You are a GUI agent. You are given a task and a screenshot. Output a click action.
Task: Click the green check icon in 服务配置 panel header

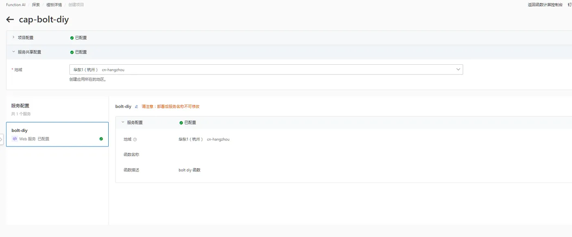181,123
